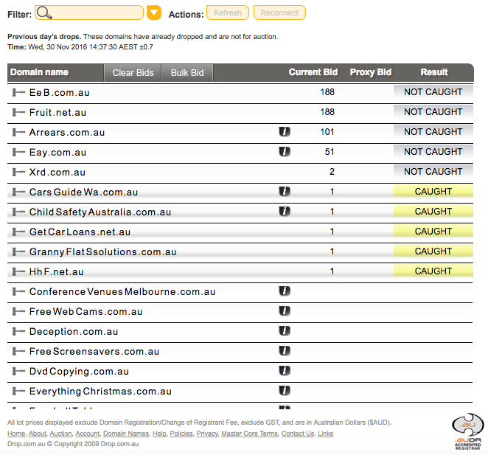This screenshot has height=455, width=488.
Task: Open the Privacy footer link
Action: click(207, 434)
